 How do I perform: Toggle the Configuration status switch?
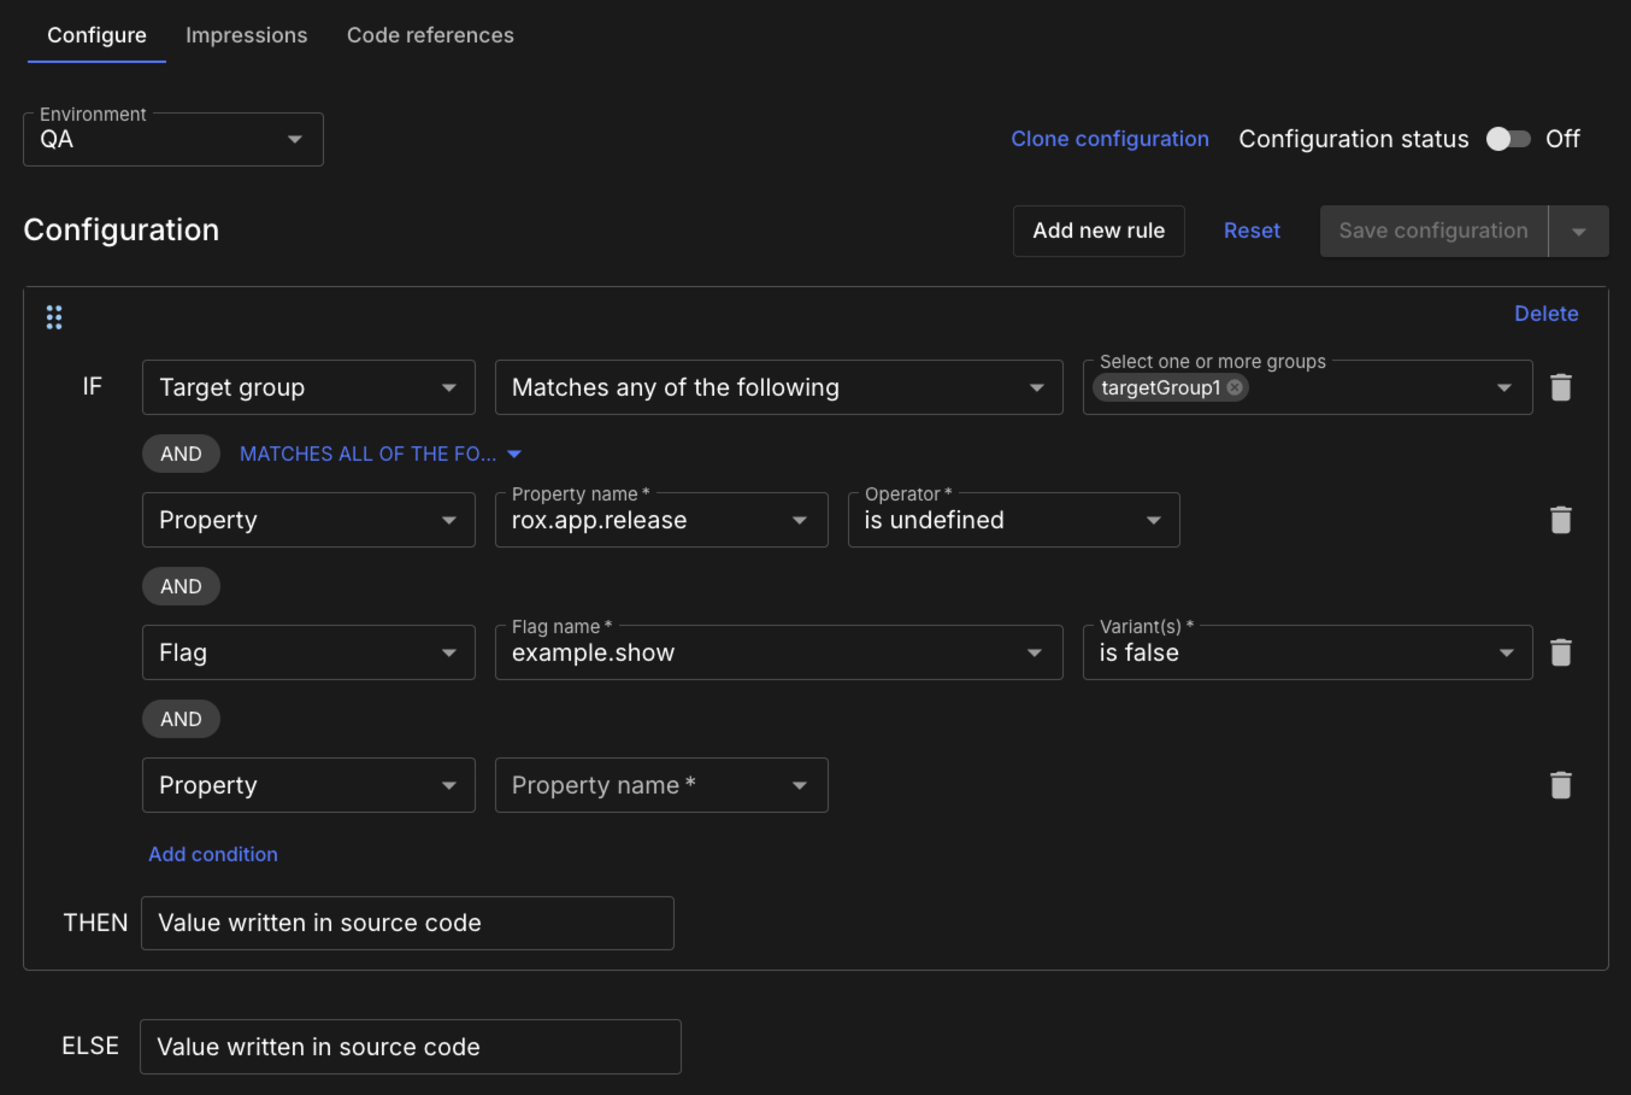pos(1508,139)
